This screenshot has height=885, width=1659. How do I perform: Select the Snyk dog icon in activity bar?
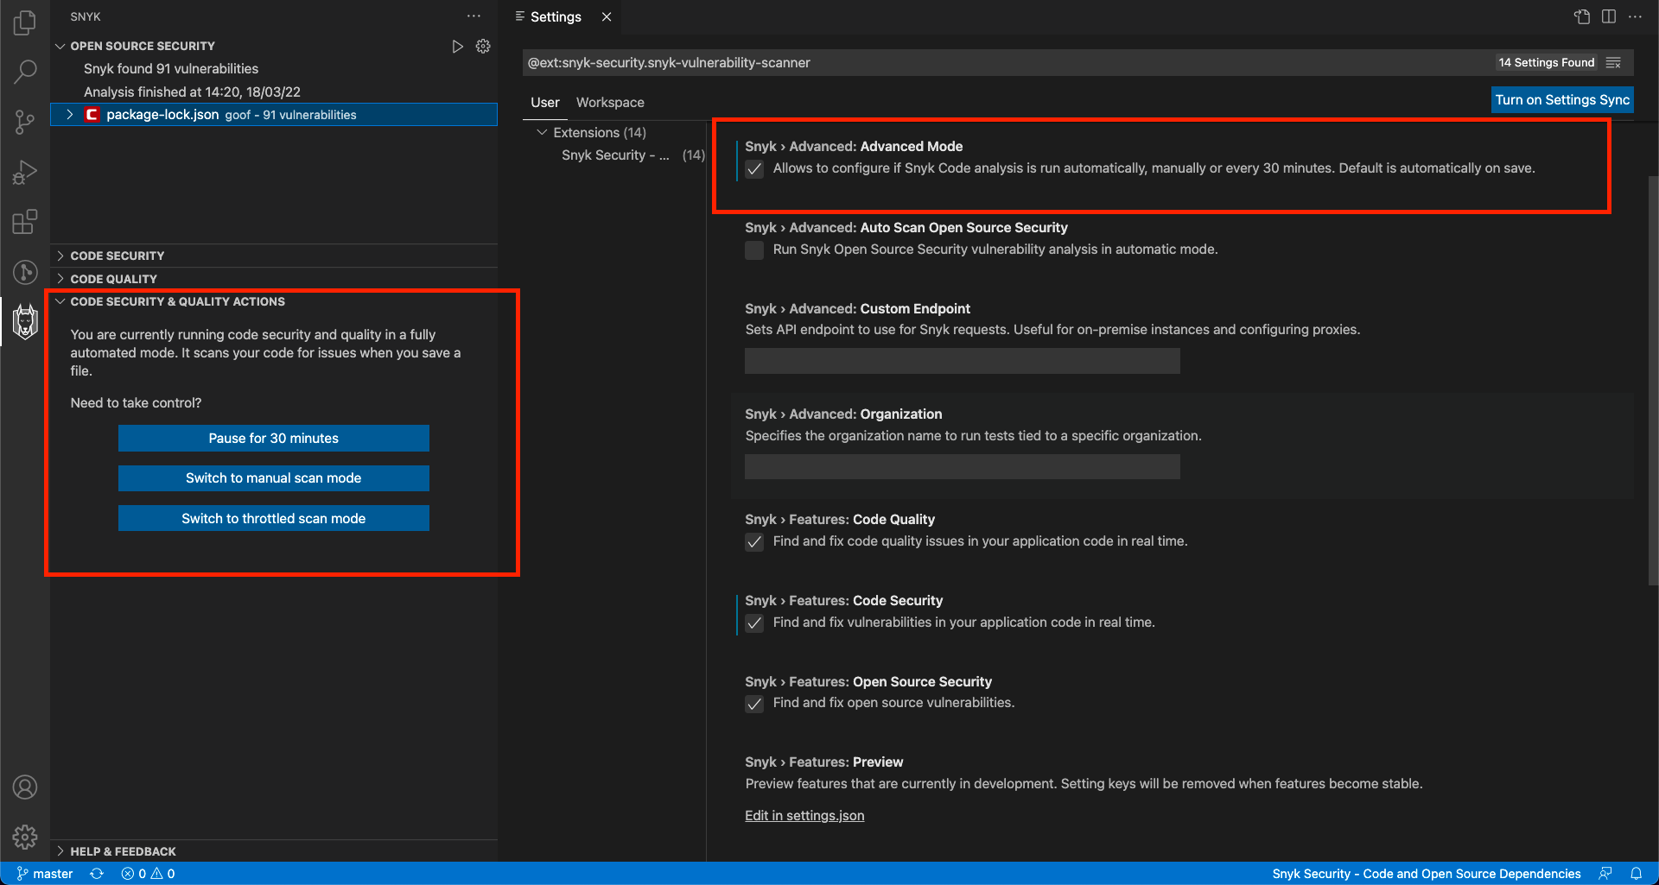25,322
